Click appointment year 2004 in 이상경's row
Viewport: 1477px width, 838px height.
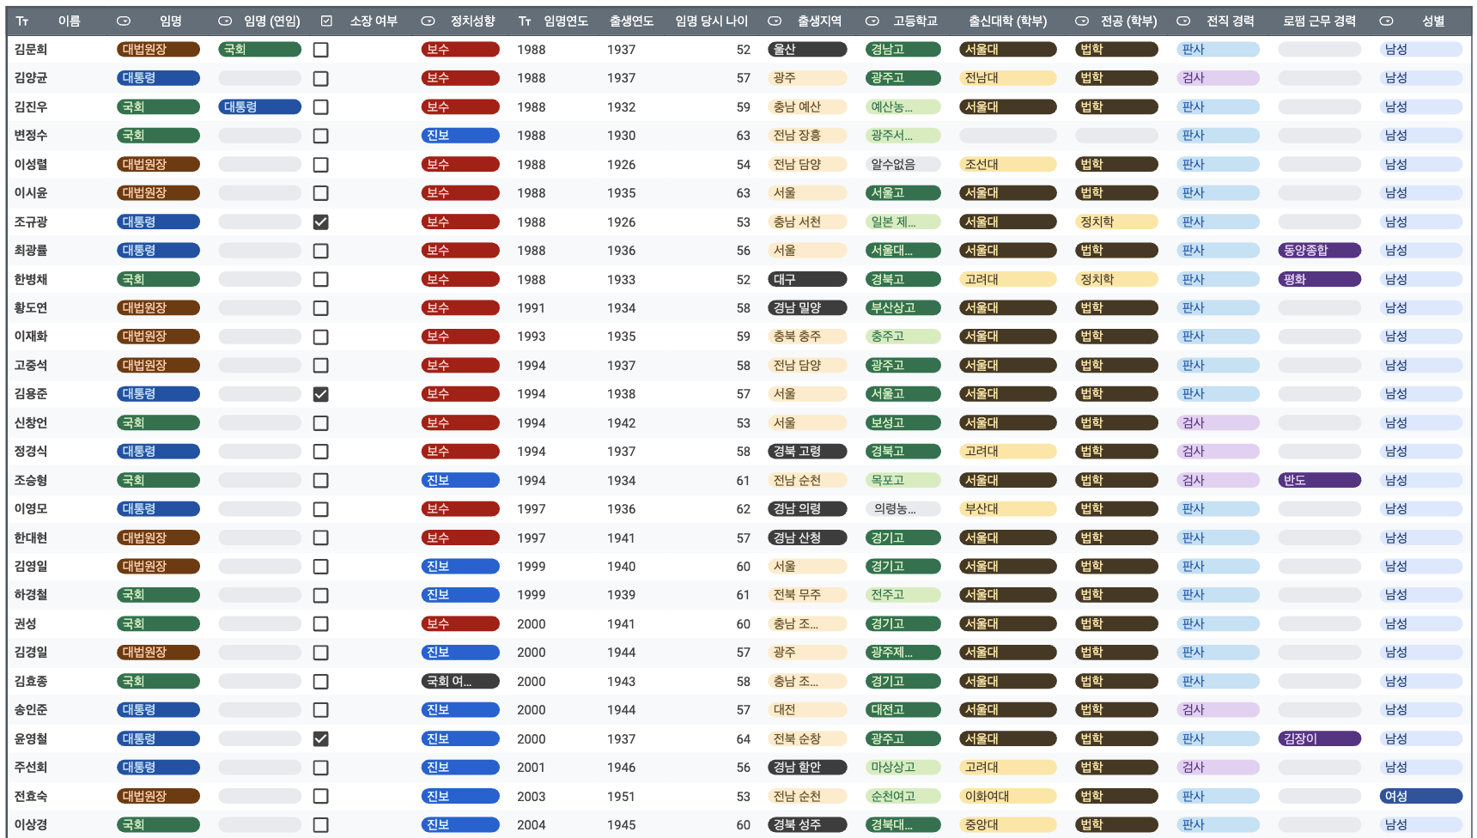coord(532,825)
